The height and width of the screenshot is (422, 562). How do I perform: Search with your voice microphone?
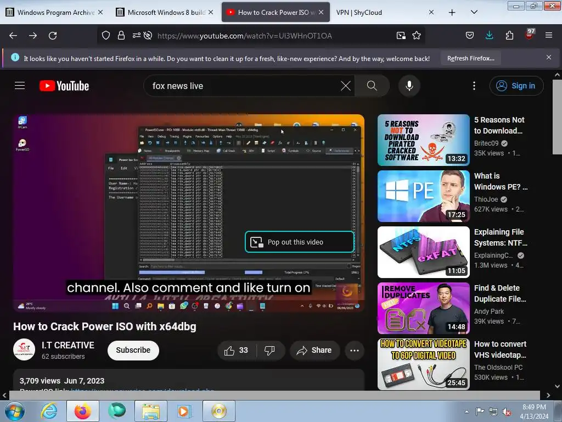pos(409,86)
